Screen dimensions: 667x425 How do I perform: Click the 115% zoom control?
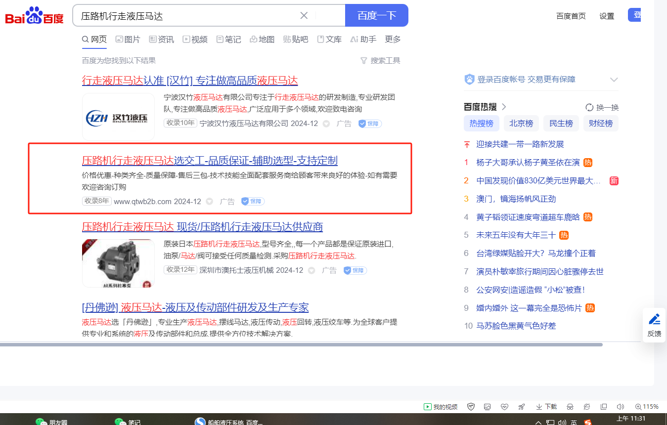tap(646, 407)
